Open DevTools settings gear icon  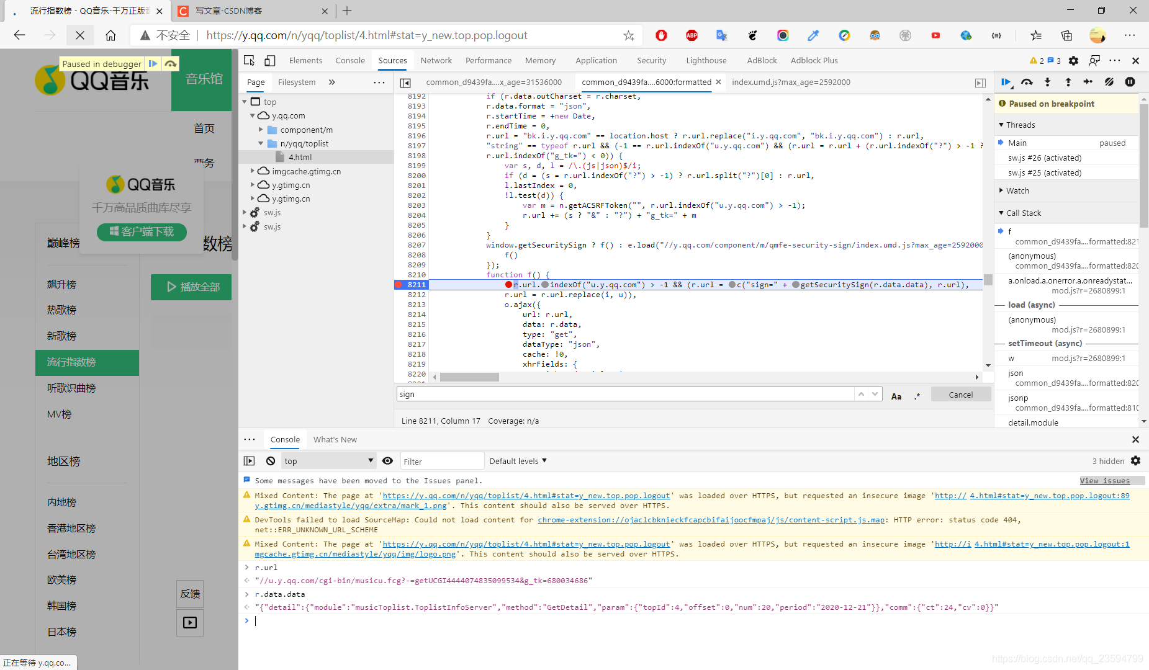(1073, 60)
